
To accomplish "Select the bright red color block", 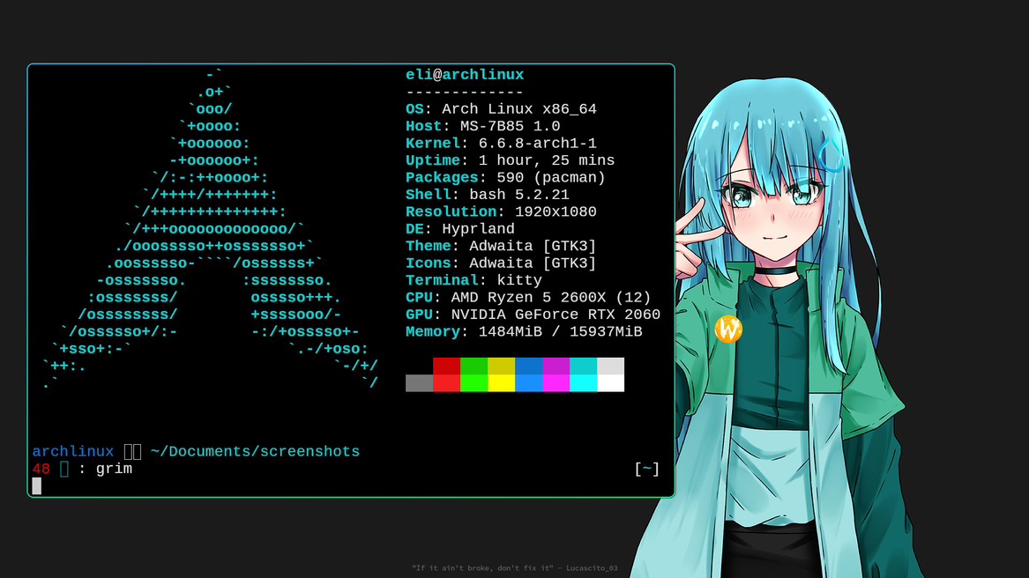I will pyautogui.click(x=446, y=383).
